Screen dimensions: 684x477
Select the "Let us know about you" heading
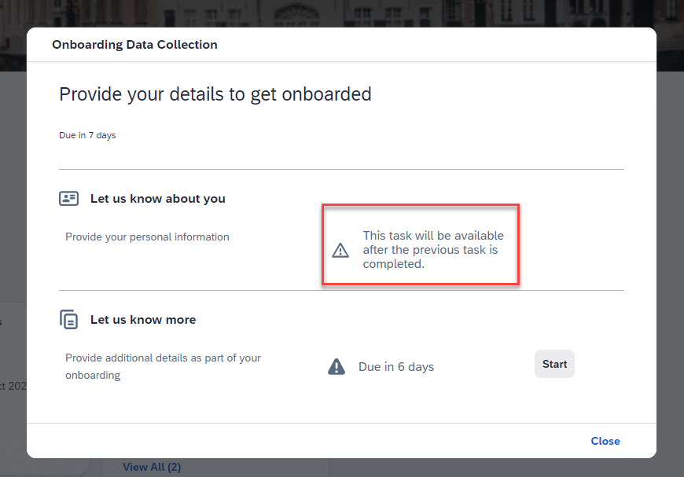tap(158, 199)
